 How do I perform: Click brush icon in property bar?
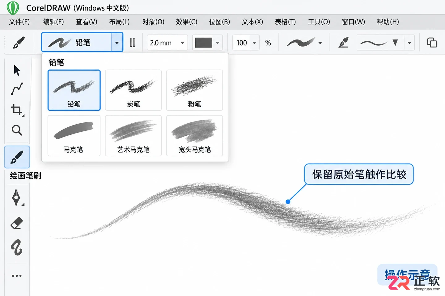pyautogui.click(x=19, y=43)
